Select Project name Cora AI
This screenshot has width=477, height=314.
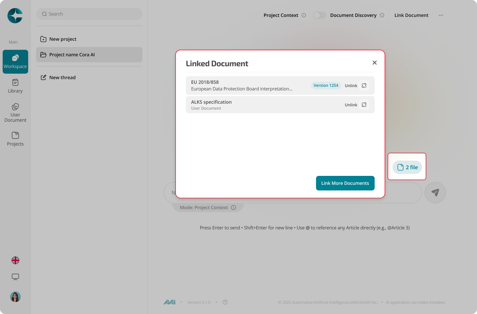coord(89,55)
